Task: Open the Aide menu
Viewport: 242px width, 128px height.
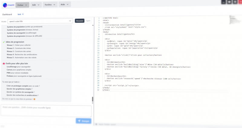Action: (x=64, y=5)
